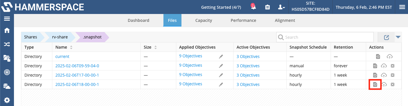This screenshot has height=106, width=408.
Task: Click cloud upload icon for current row
Action: [390, 56]
